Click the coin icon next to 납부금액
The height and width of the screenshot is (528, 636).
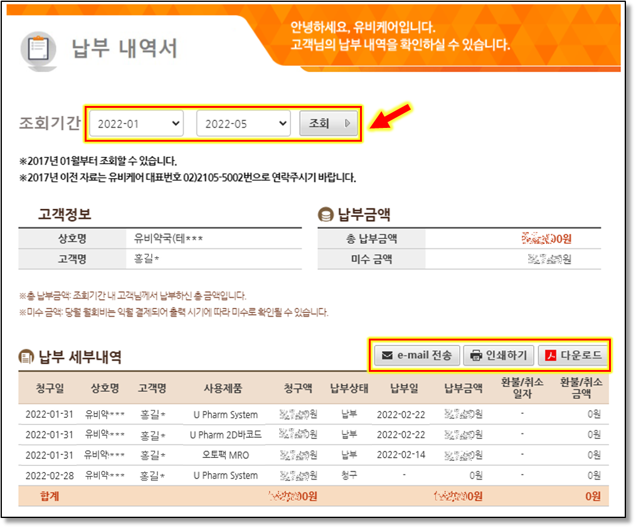[326, 215]
